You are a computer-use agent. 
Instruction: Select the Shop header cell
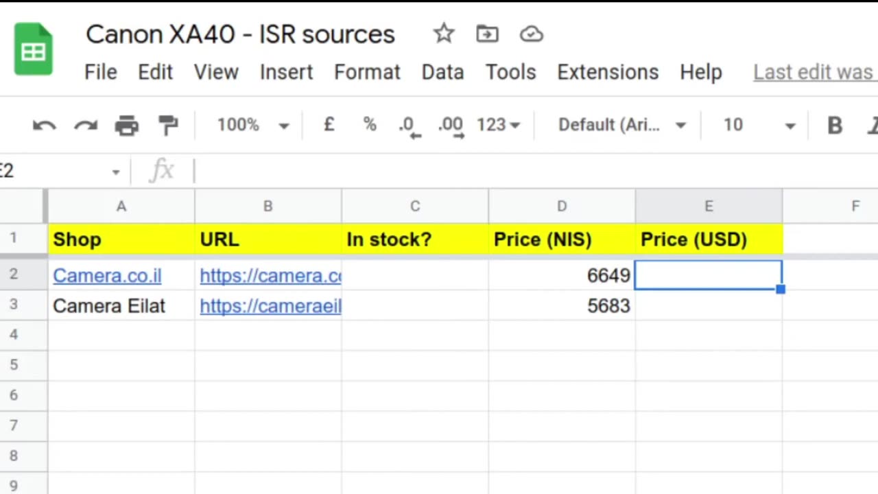[x=121, y=239]
